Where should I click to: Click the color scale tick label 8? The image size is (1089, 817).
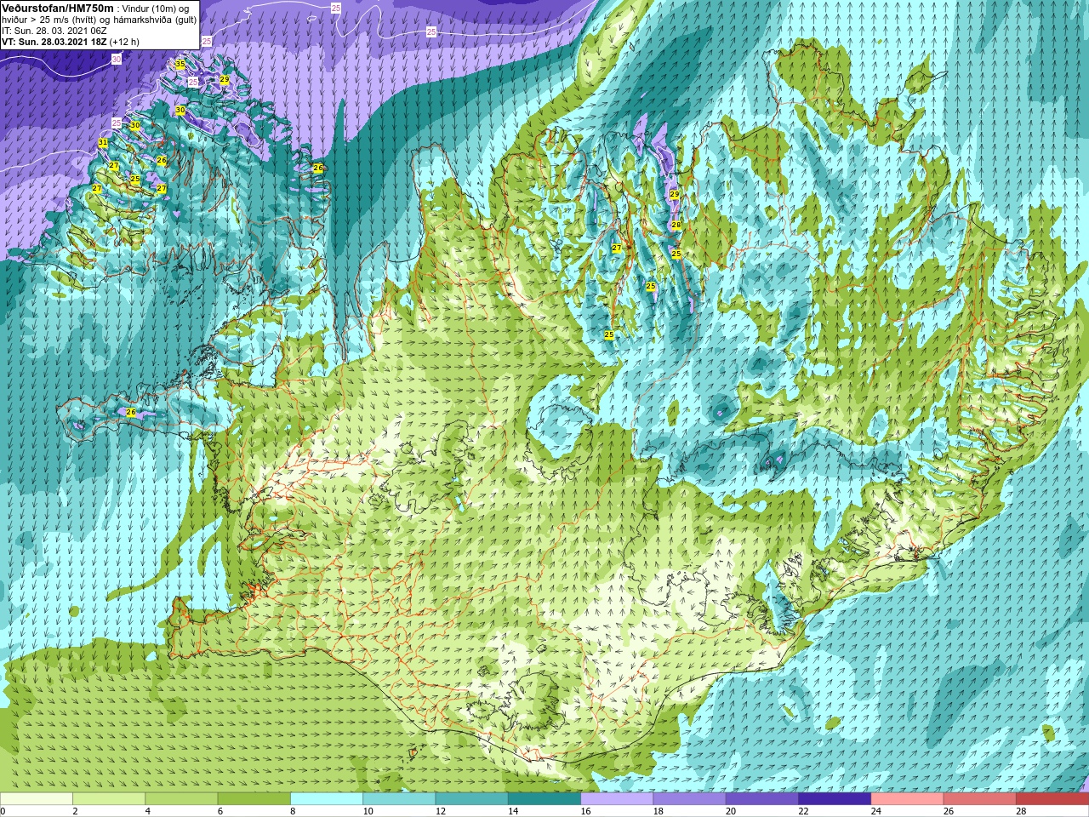click(x=293, y=811)
